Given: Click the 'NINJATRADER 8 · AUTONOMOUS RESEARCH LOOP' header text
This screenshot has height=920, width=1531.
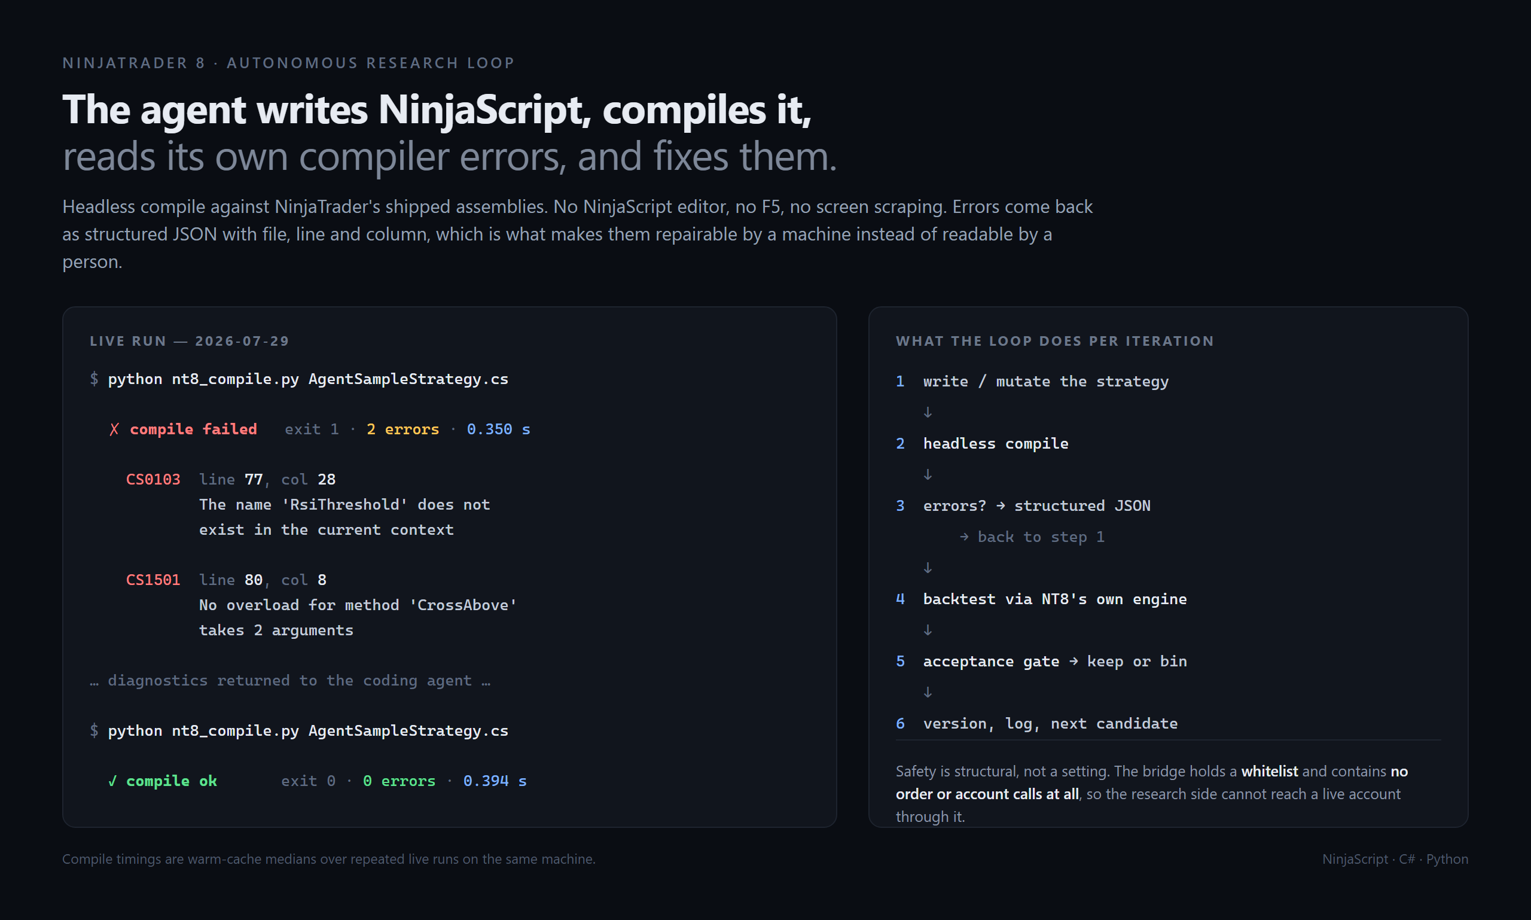Looking at the screenshot, I should point(288,63).
